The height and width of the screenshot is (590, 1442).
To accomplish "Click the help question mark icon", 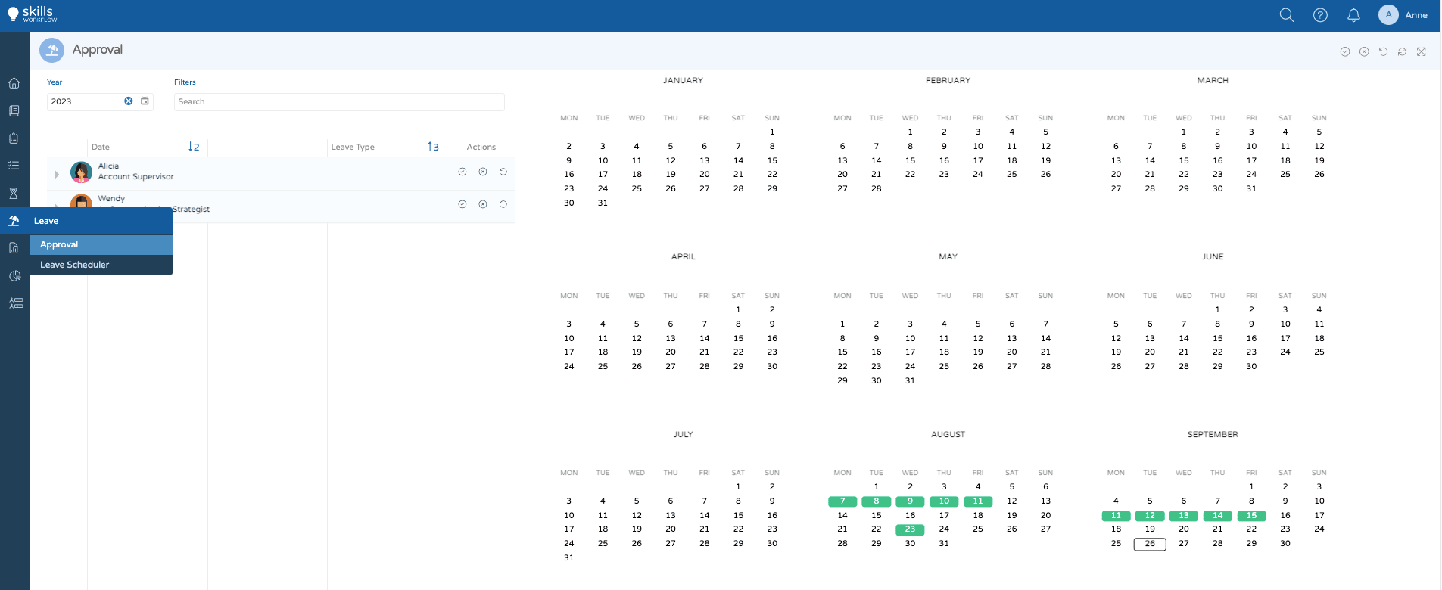I will click(x=1320, y=15).
